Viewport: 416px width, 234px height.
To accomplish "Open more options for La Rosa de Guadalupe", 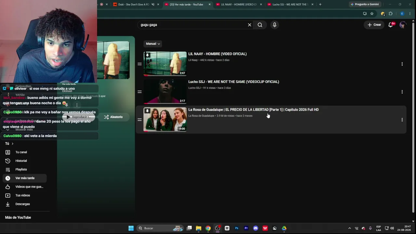I will pos(402,120).
